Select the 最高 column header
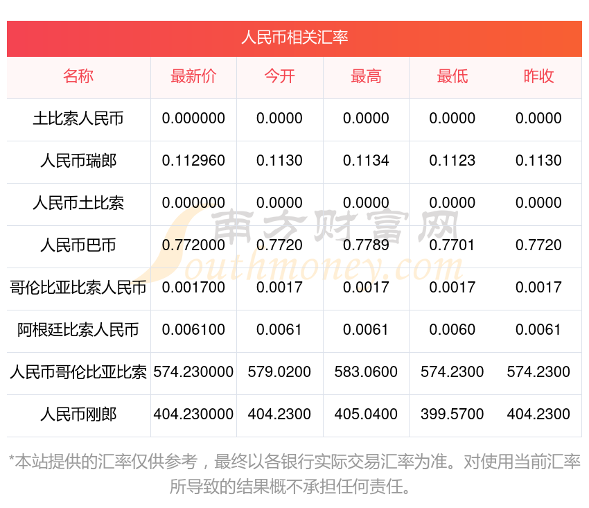This screenshot has width=589, height=508. 366,77
